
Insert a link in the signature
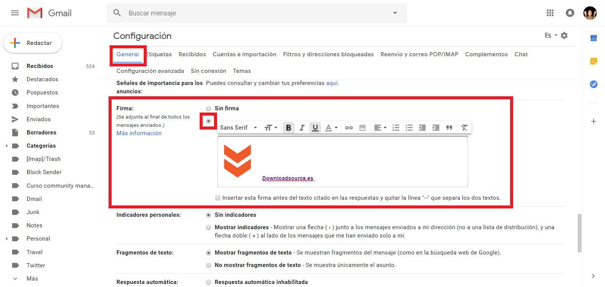tap(349, 128)
